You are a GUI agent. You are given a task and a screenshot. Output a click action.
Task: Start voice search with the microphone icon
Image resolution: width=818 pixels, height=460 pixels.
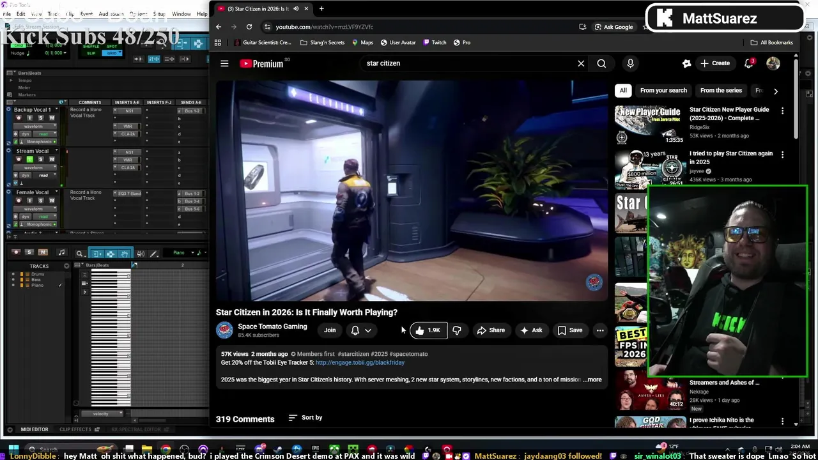click(630, 63)
